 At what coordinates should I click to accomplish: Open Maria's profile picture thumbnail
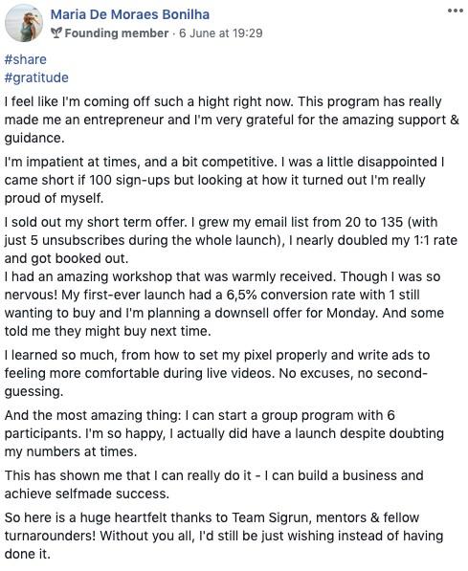[24, 23]
